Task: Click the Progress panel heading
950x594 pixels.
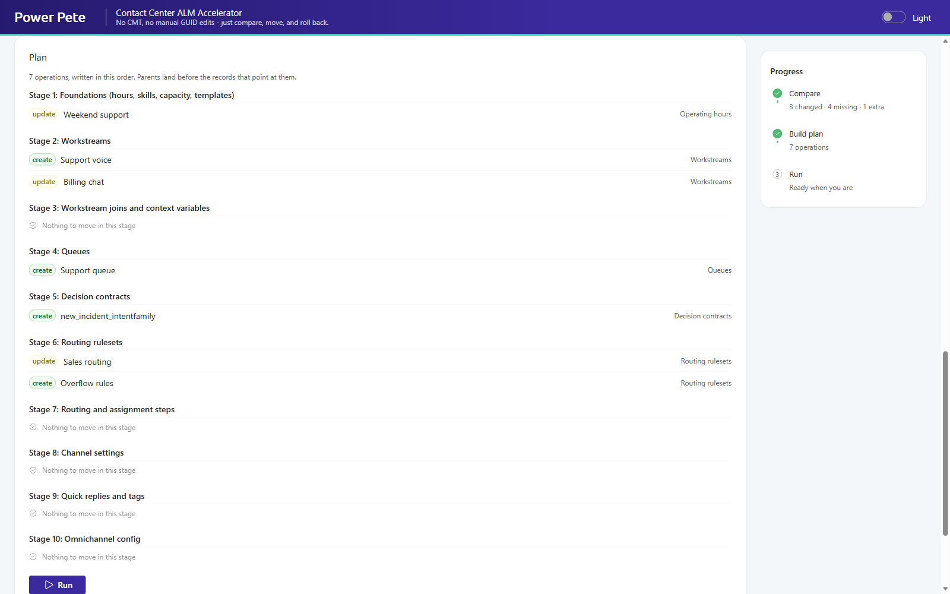Action: pyautogui.click(x=786, y=71)
